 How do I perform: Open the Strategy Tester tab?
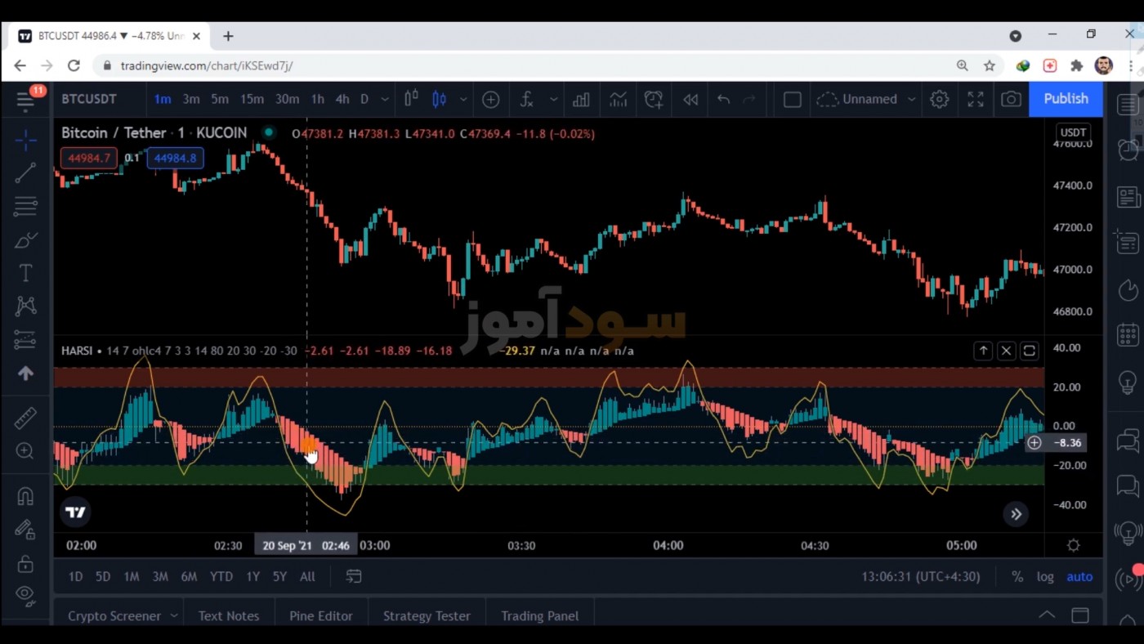pyautogui.click(x=427, y=615)
